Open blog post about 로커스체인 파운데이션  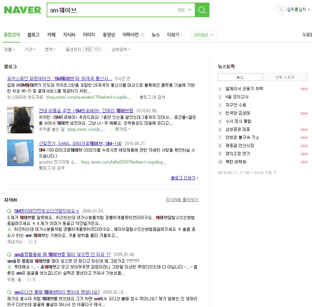tap(60, 79)
